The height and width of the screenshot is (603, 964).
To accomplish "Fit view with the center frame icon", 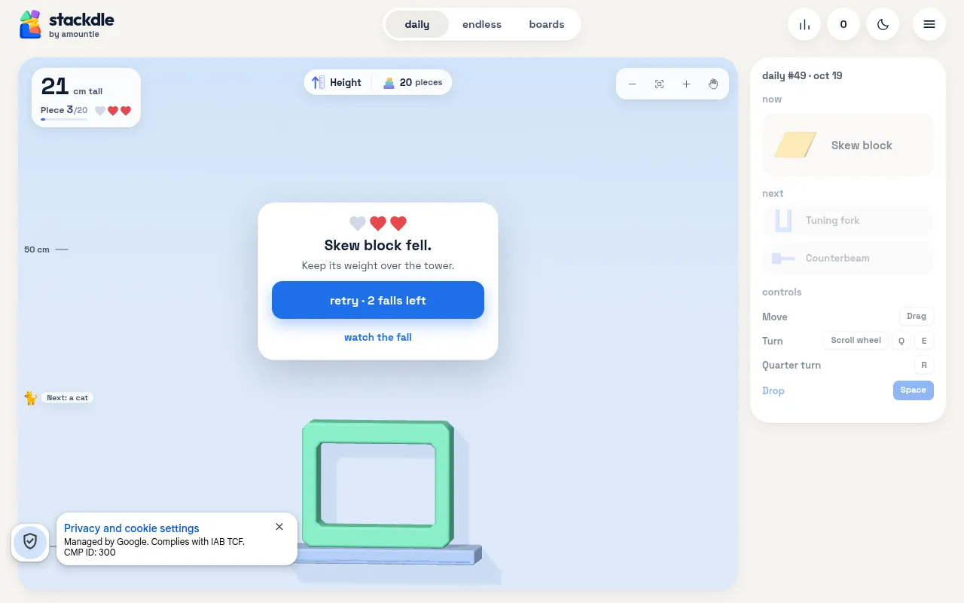I will pyautogui.click(x=660, y=84).
